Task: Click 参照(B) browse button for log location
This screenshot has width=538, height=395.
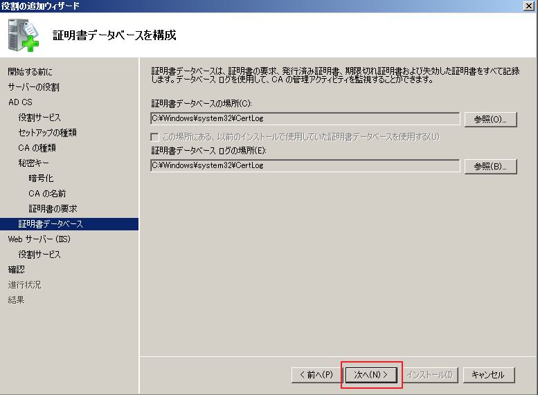Action: (x=491, y=166)
